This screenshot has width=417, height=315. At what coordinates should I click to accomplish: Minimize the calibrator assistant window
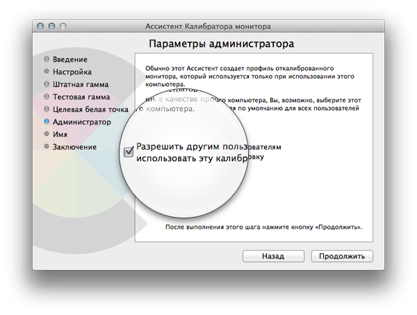pos(51,26)
